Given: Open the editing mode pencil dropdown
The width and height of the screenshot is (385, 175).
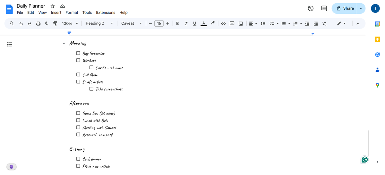Looking at the screenshot, I should tap(341, 23).
